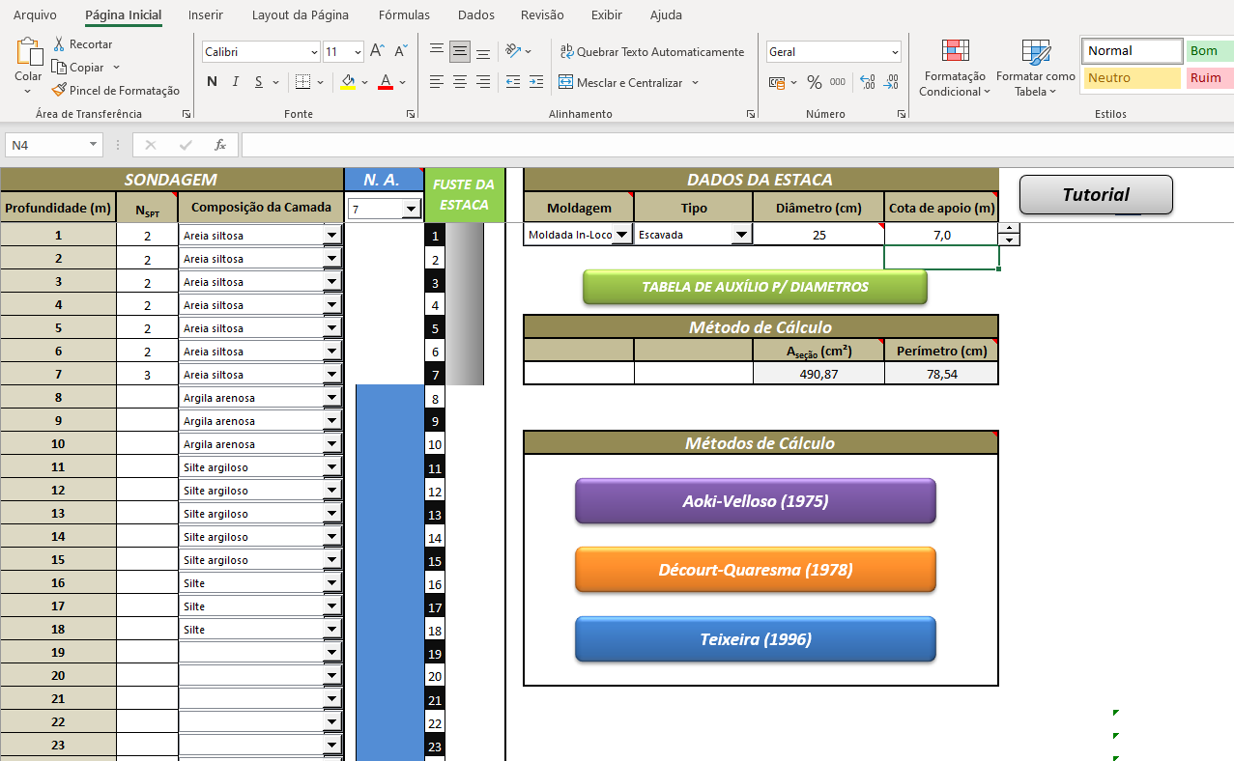Click the insert function fx icon
The height and width of the screenshot is (761, 1234).
pos(219,145)
